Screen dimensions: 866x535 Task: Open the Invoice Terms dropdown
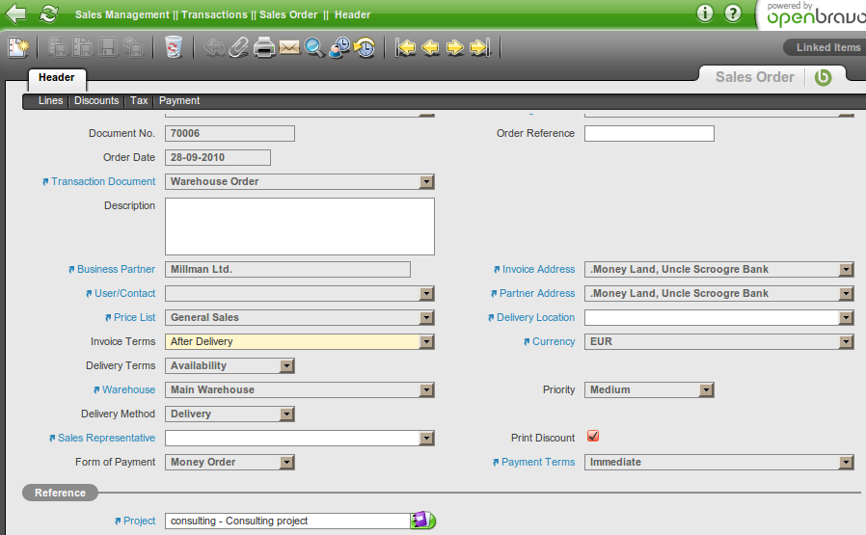pos(426,342)
